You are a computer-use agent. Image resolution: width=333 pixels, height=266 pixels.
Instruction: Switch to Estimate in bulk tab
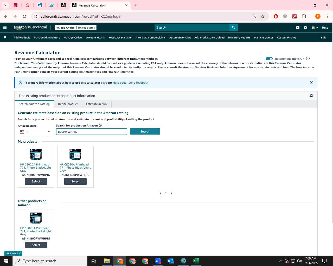tap(97, 104)
